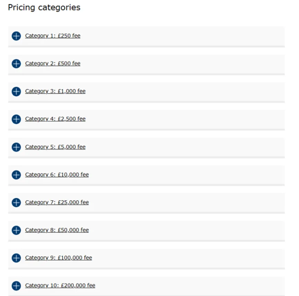Click the plus icon for Category 10
299x296 pixels.
point(16,286)
